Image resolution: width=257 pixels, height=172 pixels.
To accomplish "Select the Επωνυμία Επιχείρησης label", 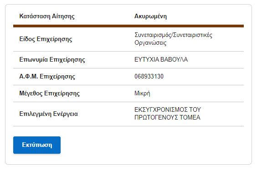I will pyautogui.click(x=52, y=60).
